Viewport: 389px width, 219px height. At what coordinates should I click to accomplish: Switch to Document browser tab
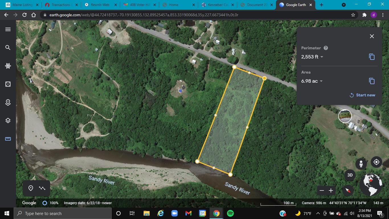click(x=257, y=5)
